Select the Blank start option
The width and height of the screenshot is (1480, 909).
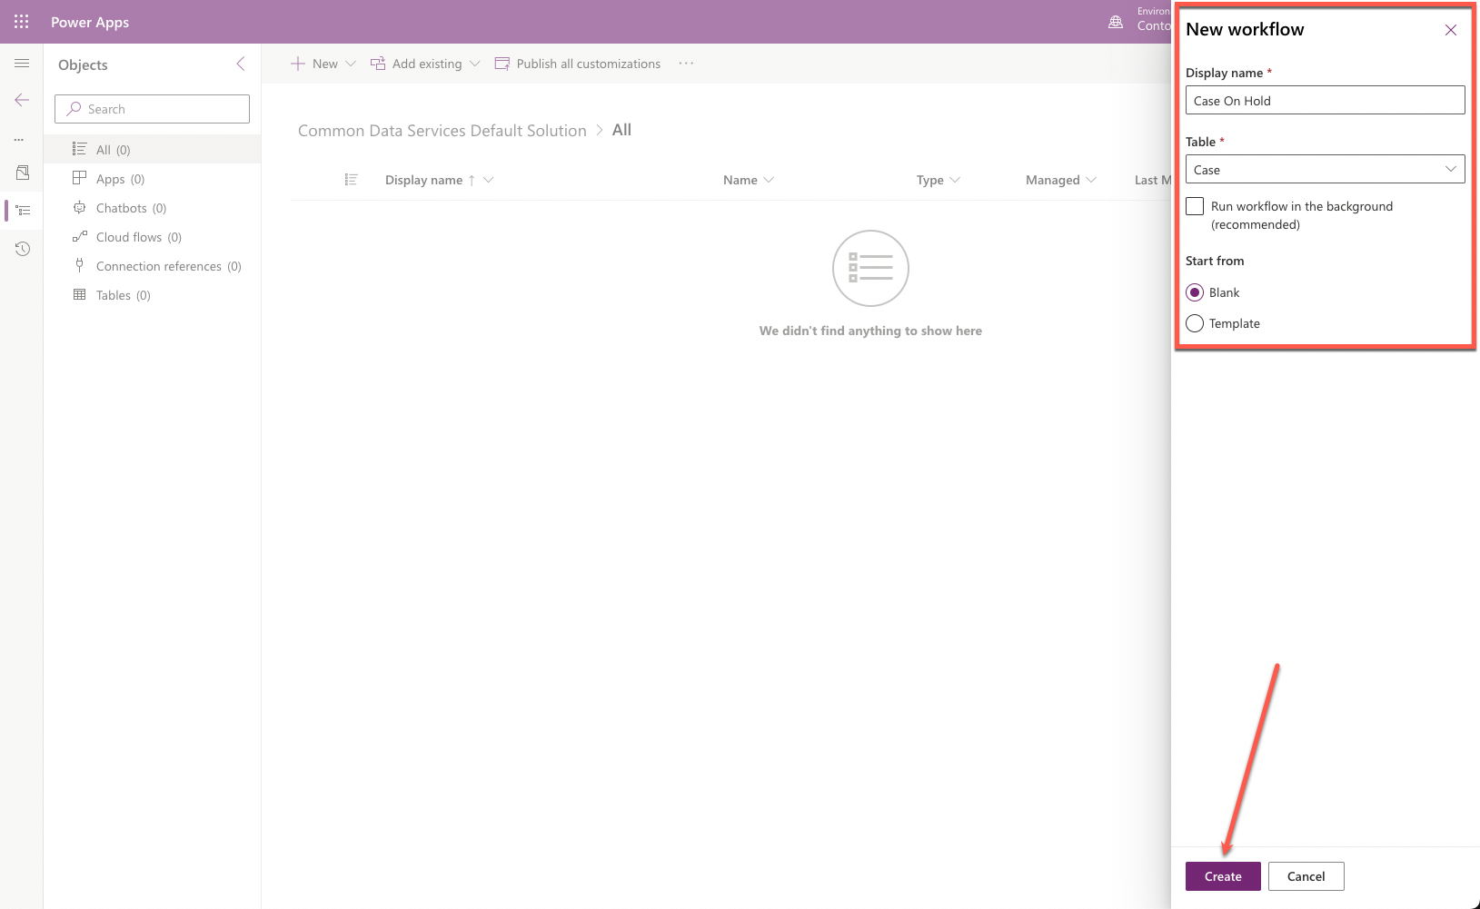pyautogui.click(x=1194, y=291)
